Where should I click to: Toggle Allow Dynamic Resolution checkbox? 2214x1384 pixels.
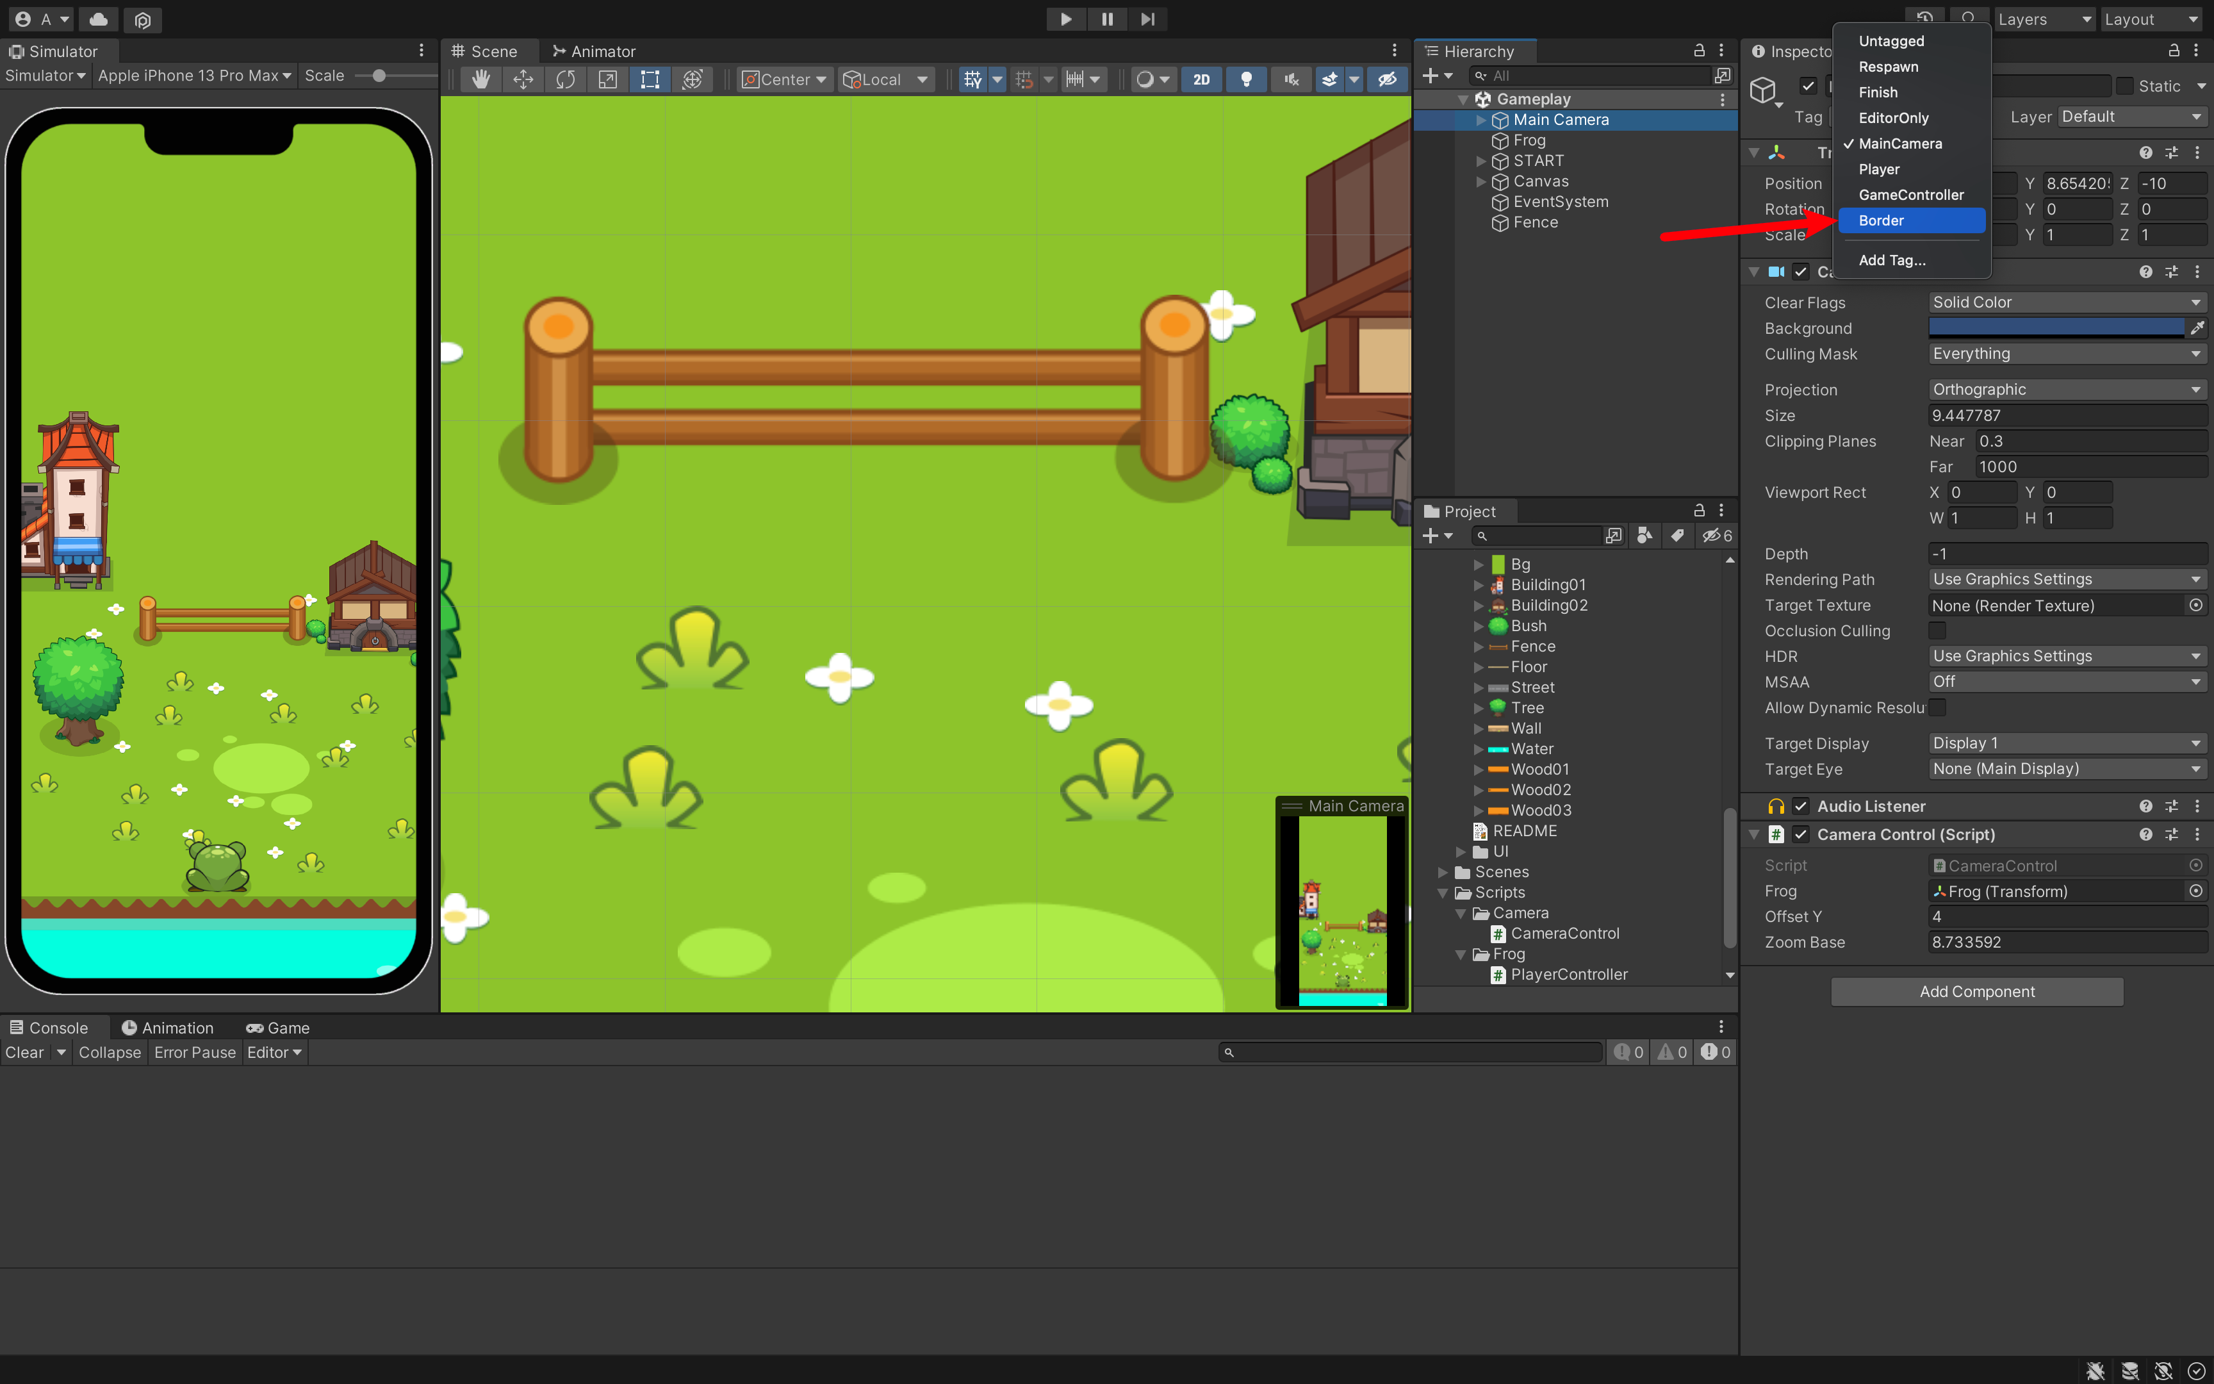1937,707
